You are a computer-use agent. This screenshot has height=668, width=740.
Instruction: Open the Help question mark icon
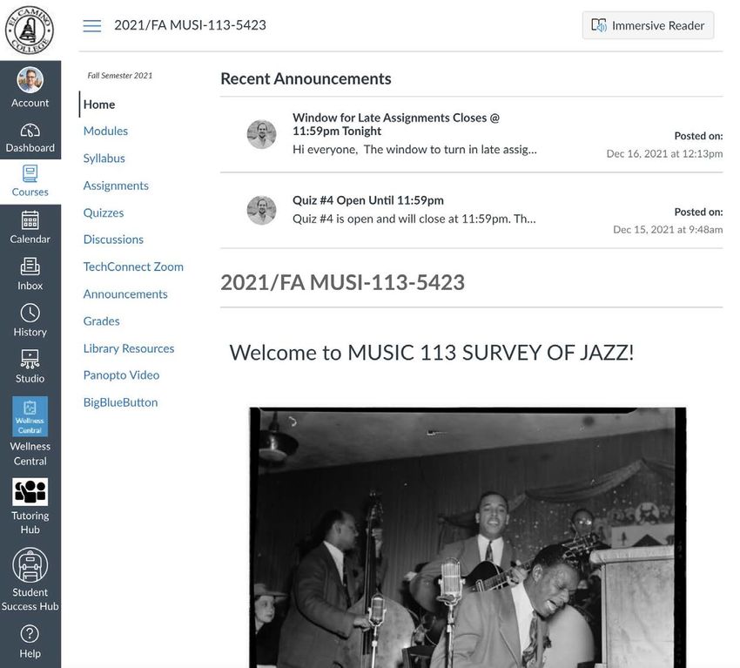(x=30, y=633)
